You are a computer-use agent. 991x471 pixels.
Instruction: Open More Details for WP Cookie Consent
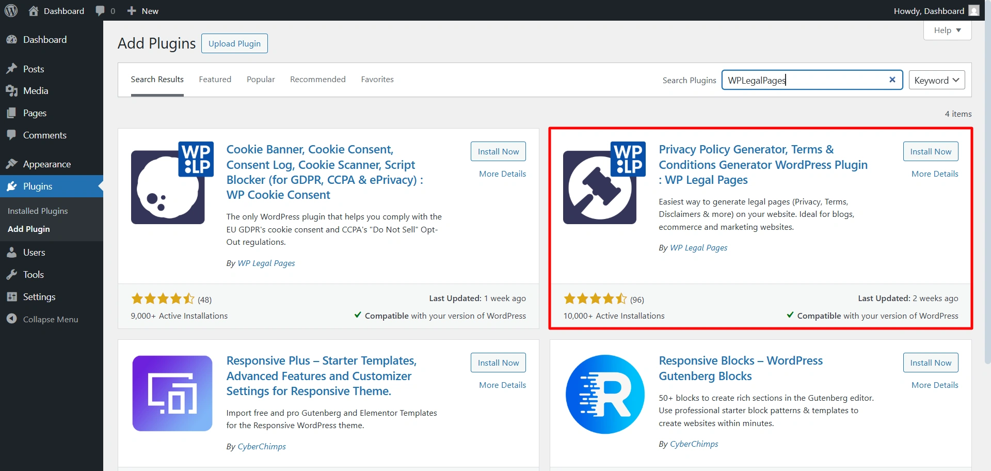coord(502,174)
